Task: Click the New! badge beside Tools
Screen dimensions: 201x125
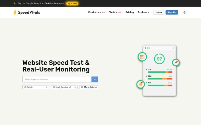Action: (120, 12)
